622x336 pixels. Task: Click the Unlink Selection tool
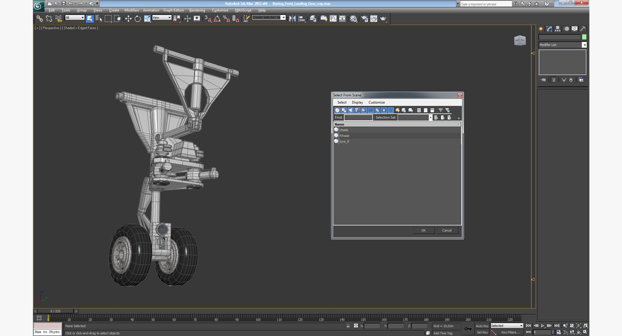(x=49, y=19)
